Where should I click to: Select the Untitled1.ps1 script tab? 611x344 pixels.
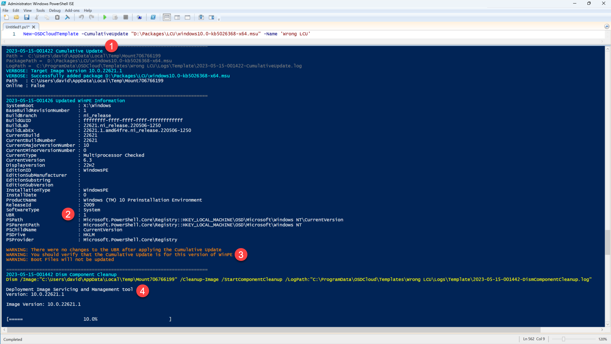[x=18, y=27]
